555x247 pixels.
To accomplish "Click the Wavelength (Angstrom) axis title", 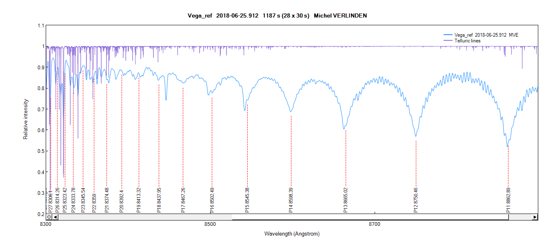I will (x=292, y=234).
